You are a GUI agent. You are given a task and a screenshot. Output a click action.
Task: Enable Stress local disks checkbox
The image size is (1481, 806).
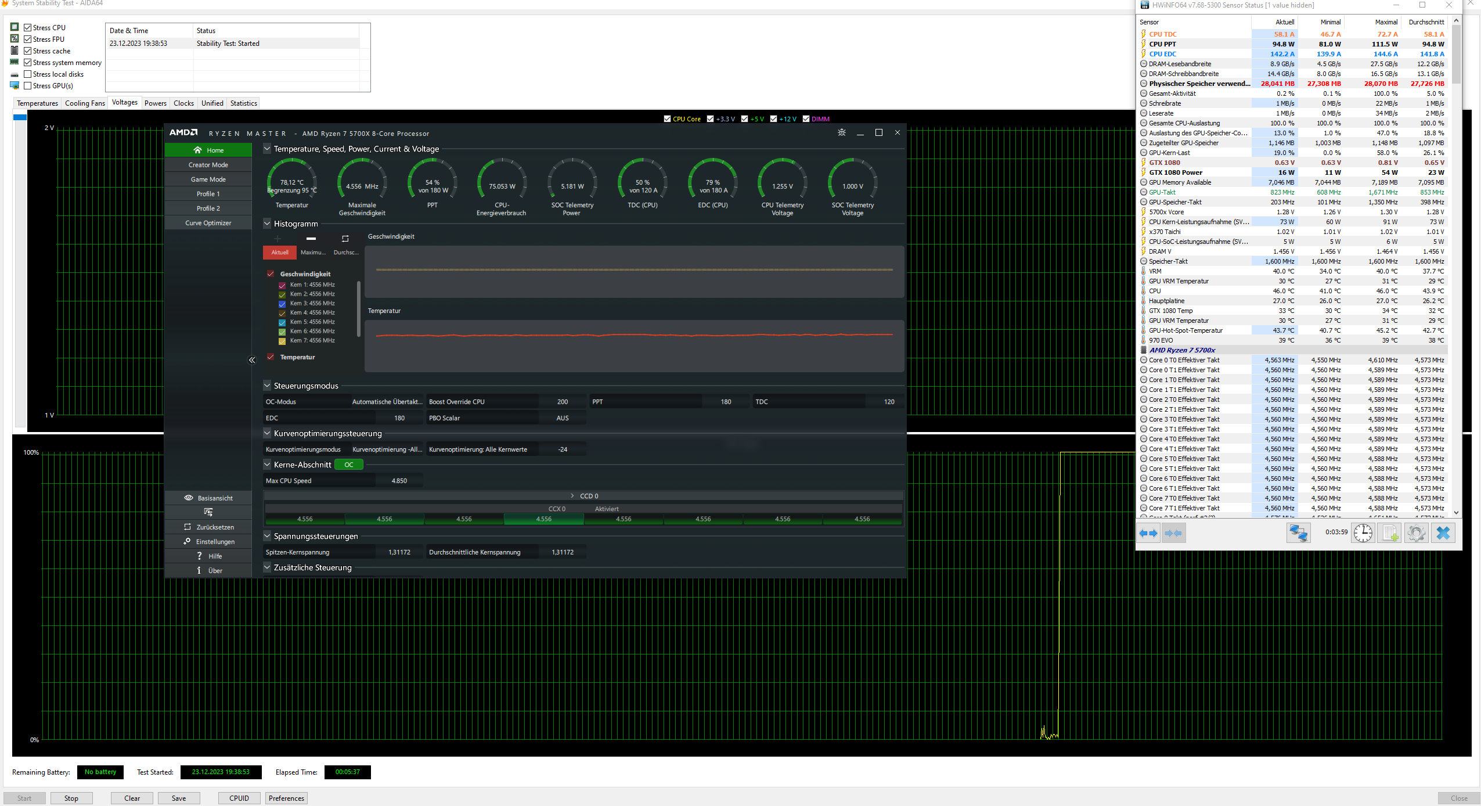27,74
